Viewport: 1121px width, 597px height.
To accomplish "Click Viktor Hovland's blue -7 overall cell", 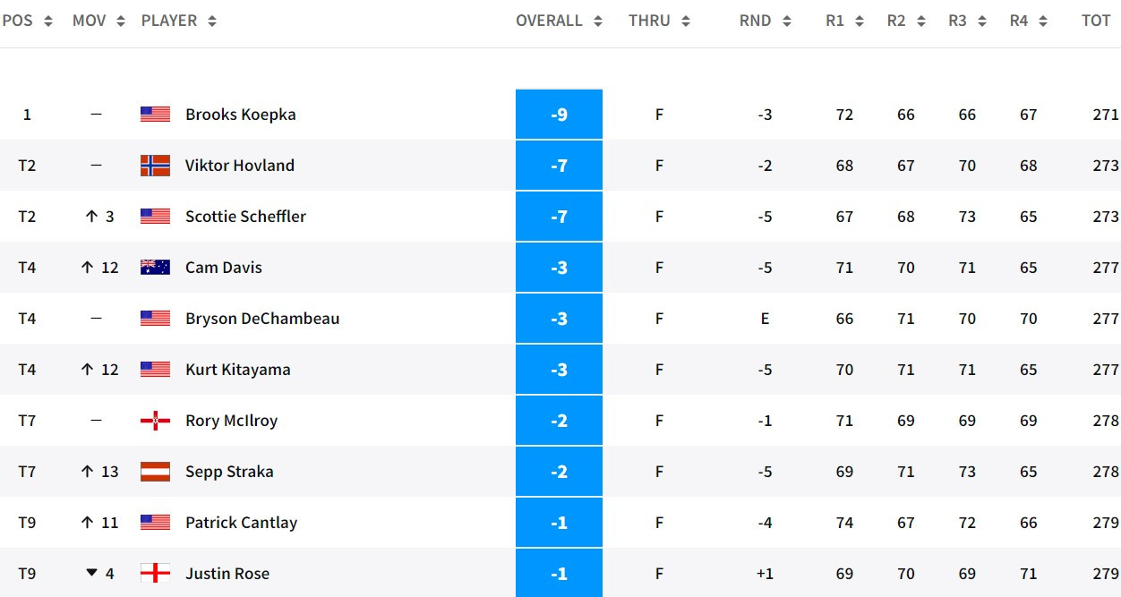I will tap(559, 166).
